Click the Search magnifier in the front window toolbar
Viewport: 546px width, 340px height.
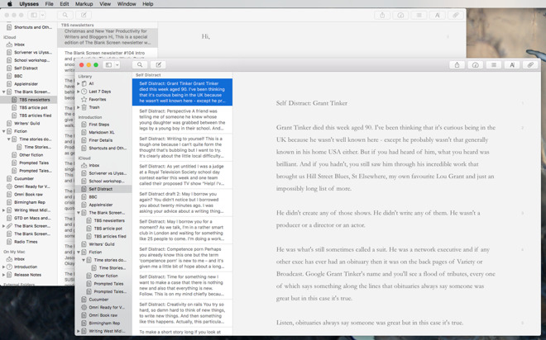[x=140, y=65]
